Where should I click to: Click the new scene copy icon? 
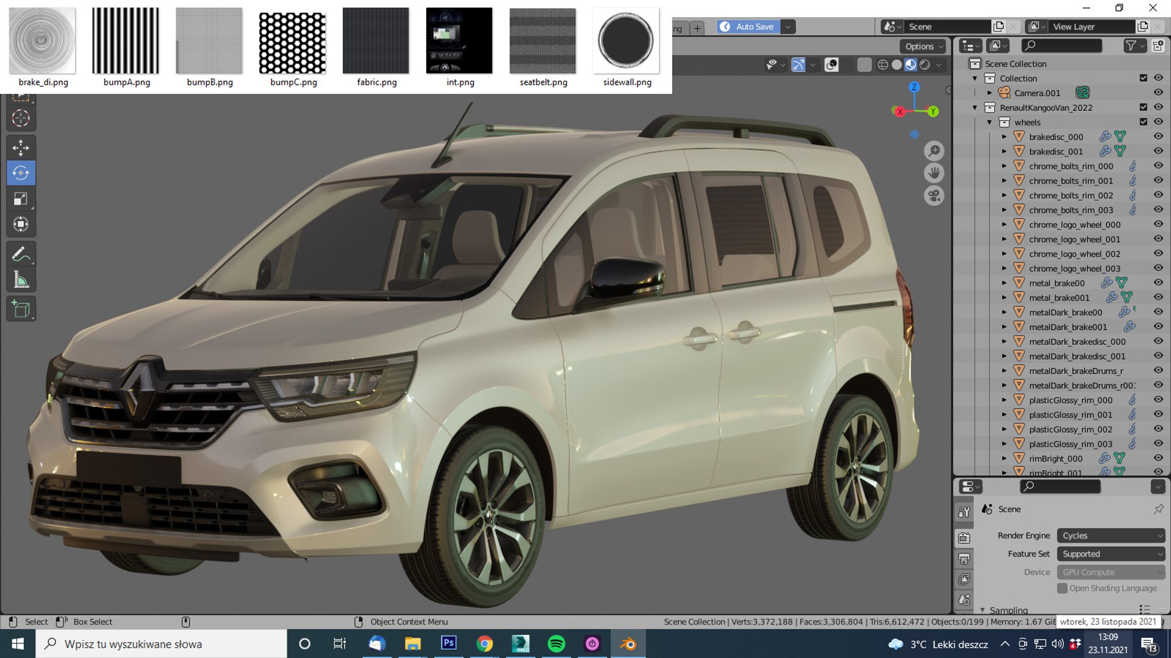[998, 26]
